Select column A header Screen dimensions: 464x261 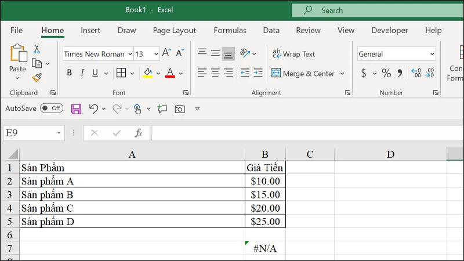point(132,154)
